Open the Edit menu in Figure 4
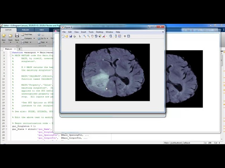Image resolution: width=225 pixels, height=168 pixels. click(x=70, y=32)
